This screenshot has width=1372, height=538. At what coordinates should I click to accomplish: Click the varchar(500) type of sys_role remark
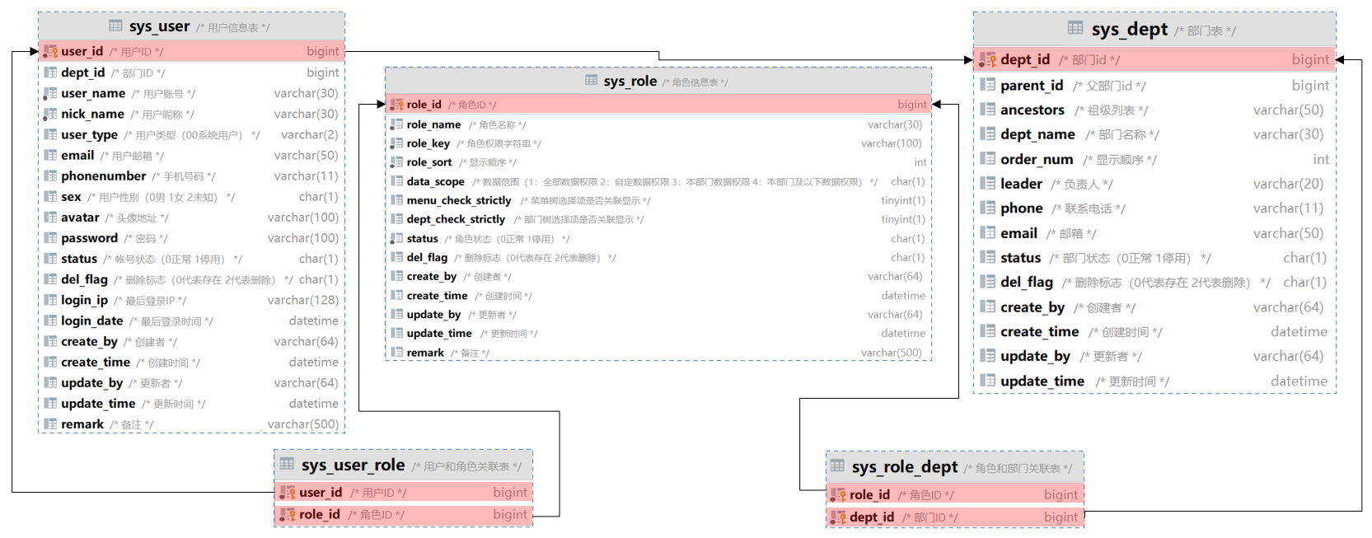coord(891,353)
